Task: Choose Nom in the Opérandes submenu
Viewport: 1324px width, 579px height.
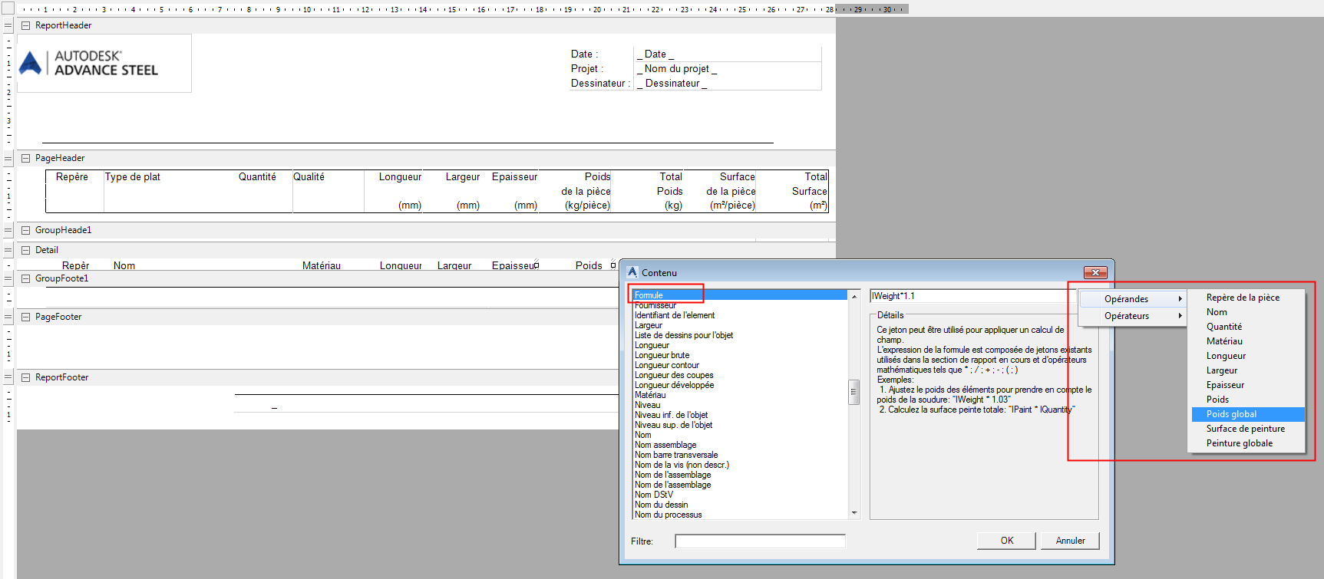Action: pyautogui.click(x=1248, y=312)
